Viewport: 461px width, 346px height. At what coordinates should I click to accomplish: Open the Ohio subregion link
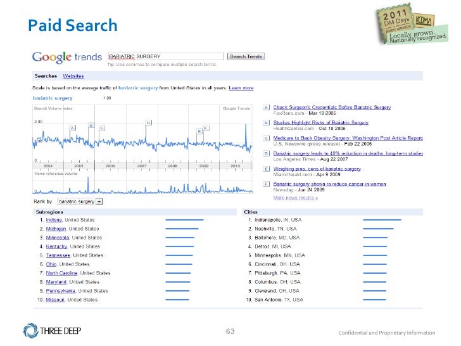[x=51, y=264]
